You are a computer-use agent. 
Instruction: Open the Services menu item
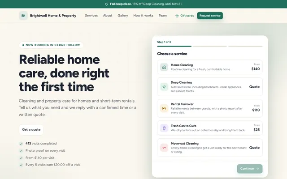[x=91, y=16]
